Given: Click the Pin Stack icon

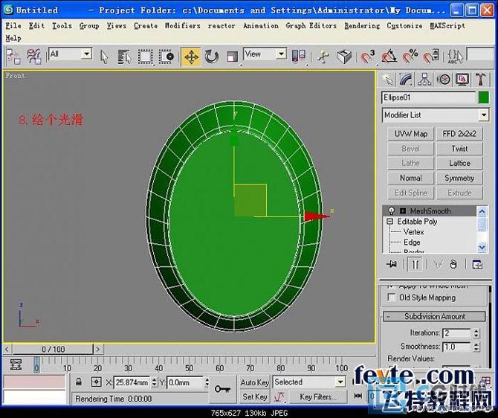Looking at the screenshot, I should coord(392,264).
